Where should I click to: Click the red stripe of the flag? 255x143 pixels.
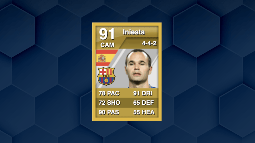point(107,52)
